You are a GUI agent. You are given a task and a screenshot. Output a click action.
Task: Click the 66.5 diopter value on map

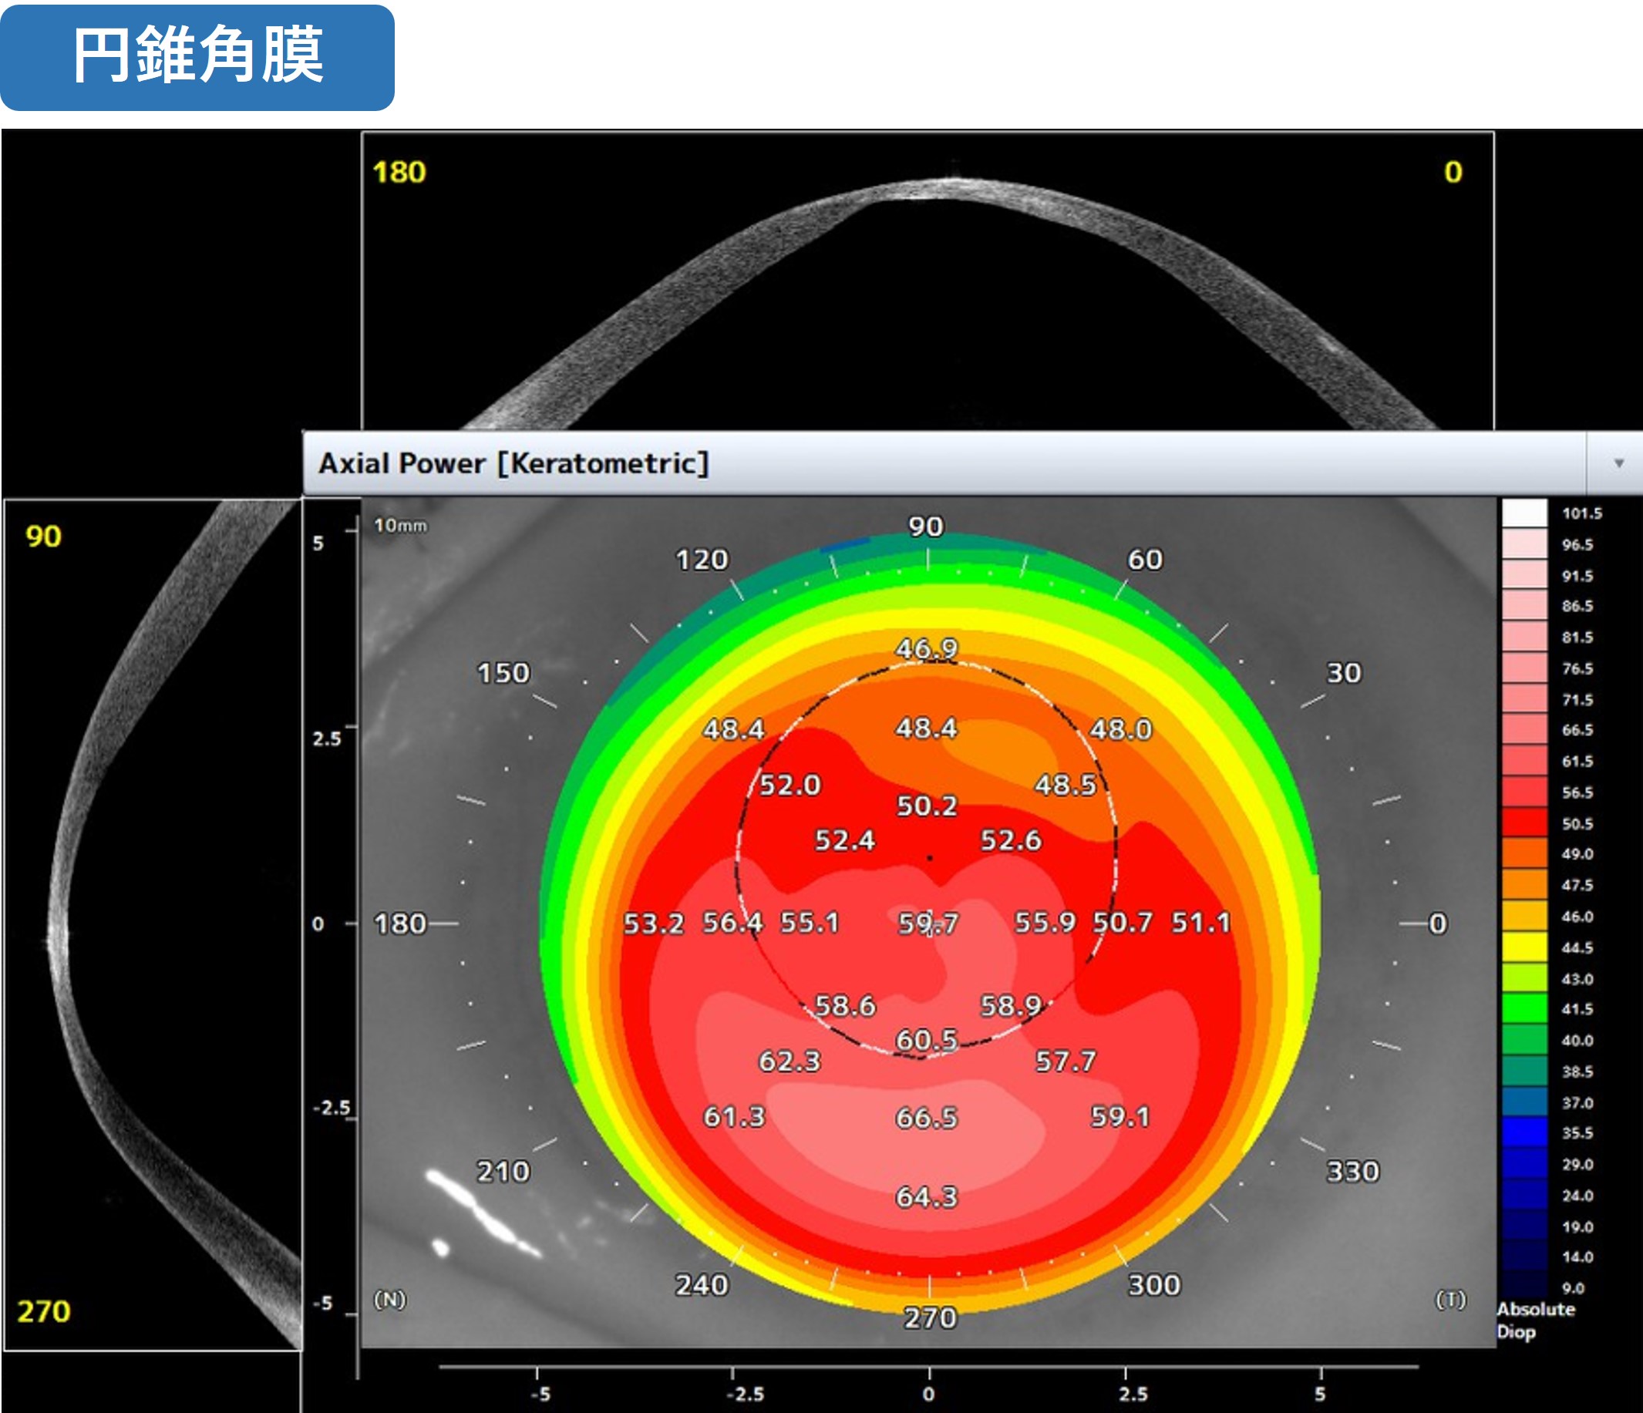(926, 1117)
